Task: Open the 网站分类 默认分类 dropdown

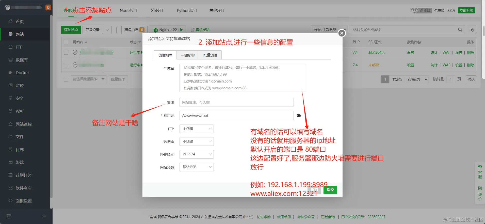Action: pyautogui.click(x=197, y=167)
